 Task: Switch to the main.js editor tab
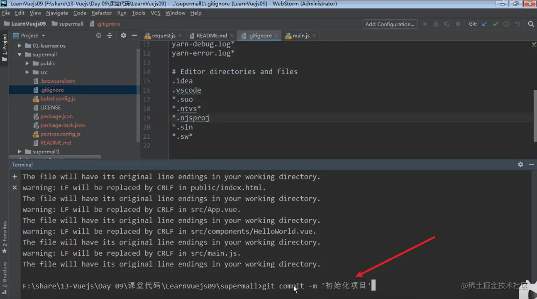[301, 36]
